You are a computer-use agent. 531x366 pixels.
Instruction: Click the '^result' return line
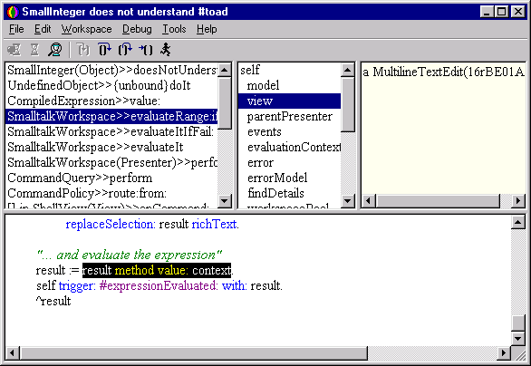tap(53, 301)
